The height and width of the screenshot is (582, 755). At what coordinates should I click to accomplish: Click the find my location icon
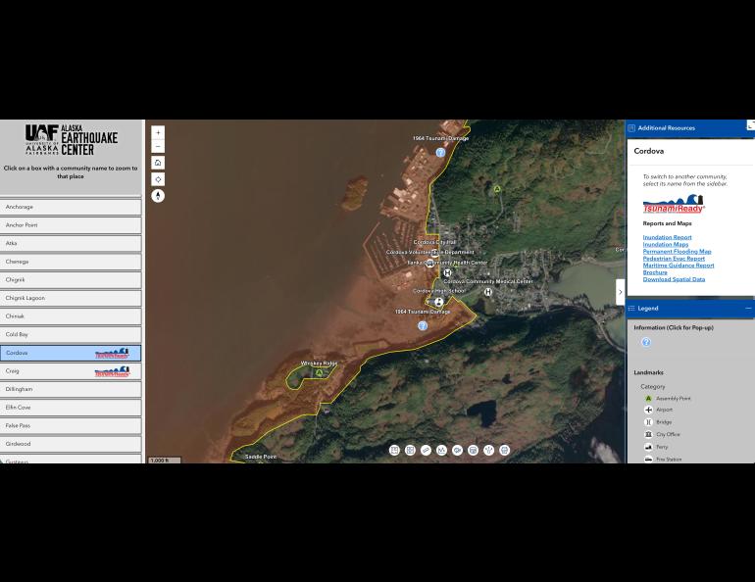pyautogui.click(x=158, y=179)
